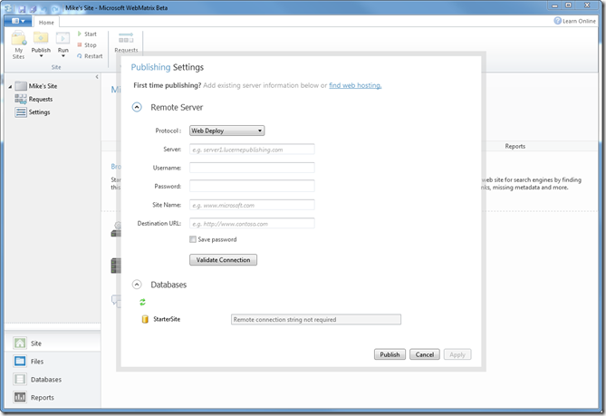The image size is (606, 416).
Task: Open the Publish dropdown arrow
Action: pyautogui.click(x=41, y=56)
